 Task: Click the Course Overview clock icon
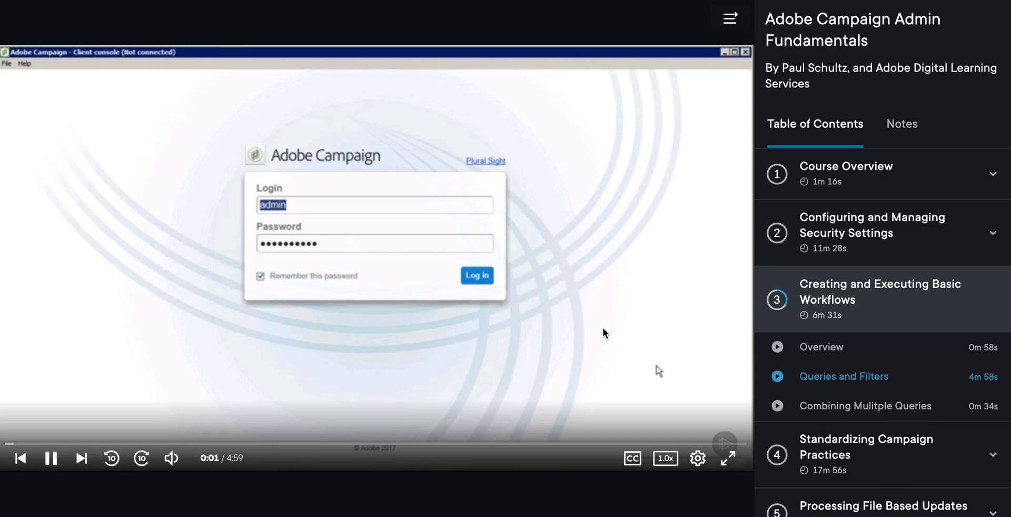804,182
